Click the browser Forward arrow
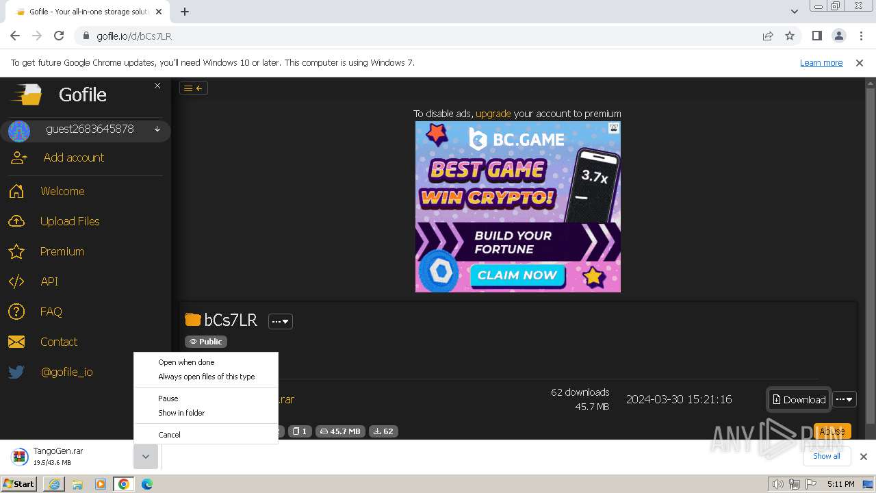The width and height of the screenshot is (876, 493). click(x=37, y=36)
